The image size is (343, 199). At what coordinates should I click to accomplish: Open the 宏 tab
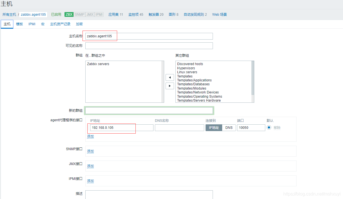[43, 24]
